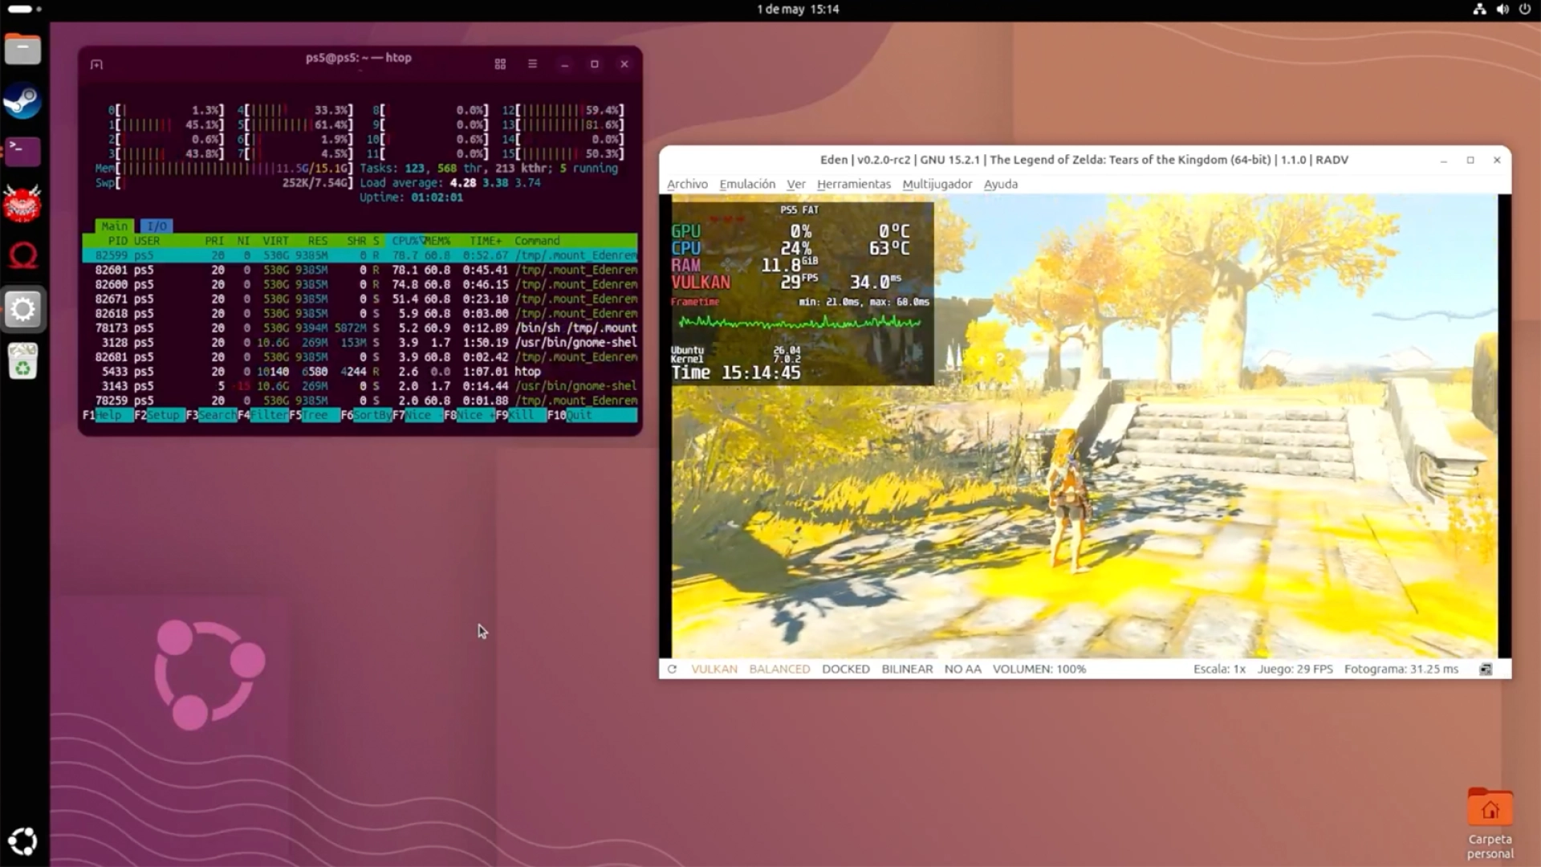Click the network icon in the top bar
This screenshot has width=1541, height=867.
pyautogui.click(x=1479, y=10)
